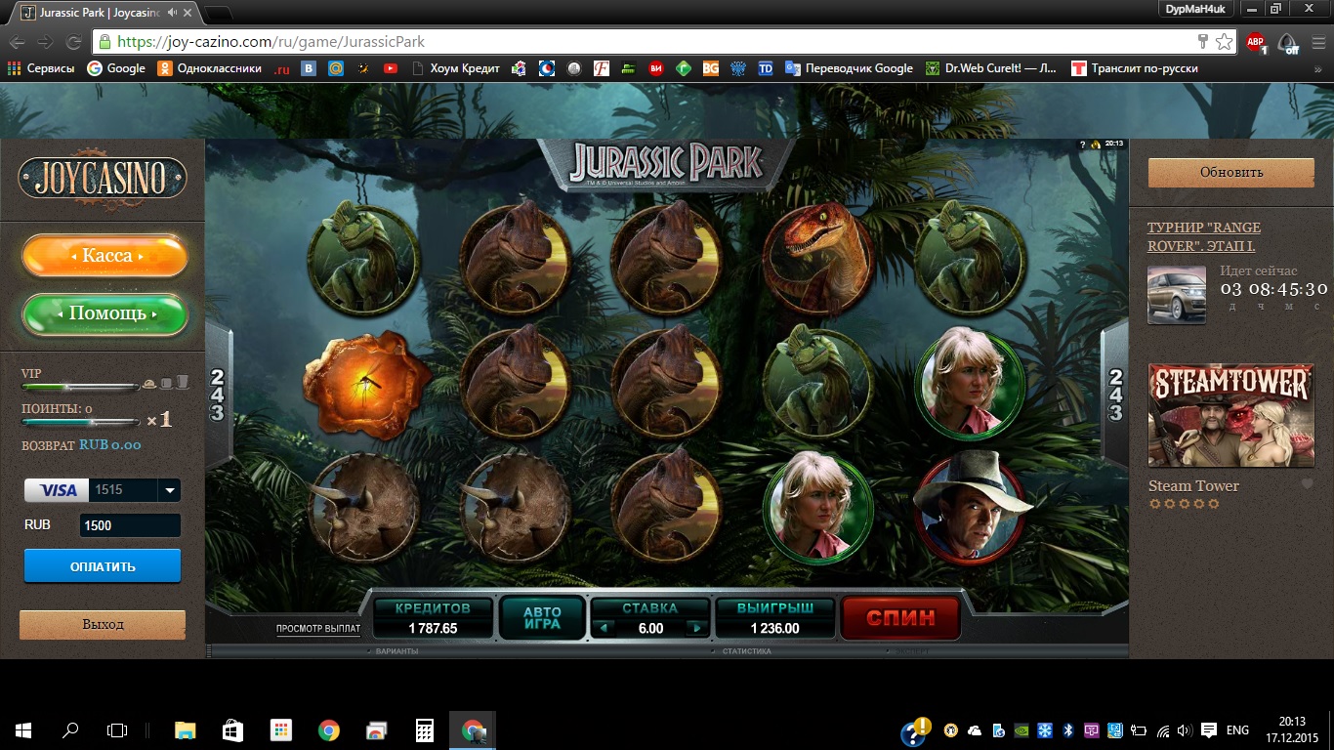The height and width of the screenshot is (750, 1334).
Task: Open the Windows Store taskbar icon
Action: pyautogui.click(x=232, y=729)
